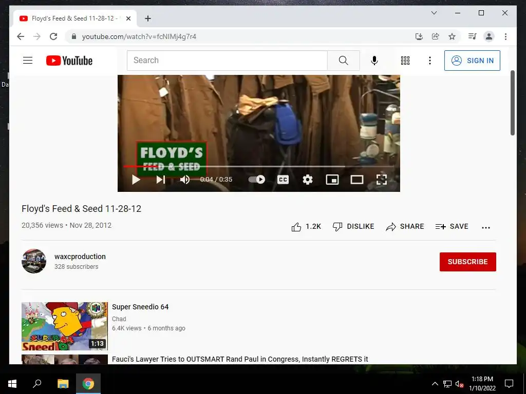Click the Chrome taskbar icon

coord(88,384)
